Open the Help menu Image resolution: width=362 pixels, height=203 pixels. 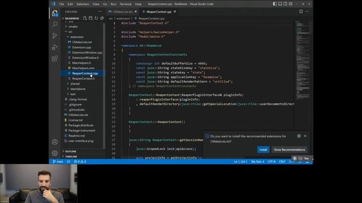pos(138,4)
